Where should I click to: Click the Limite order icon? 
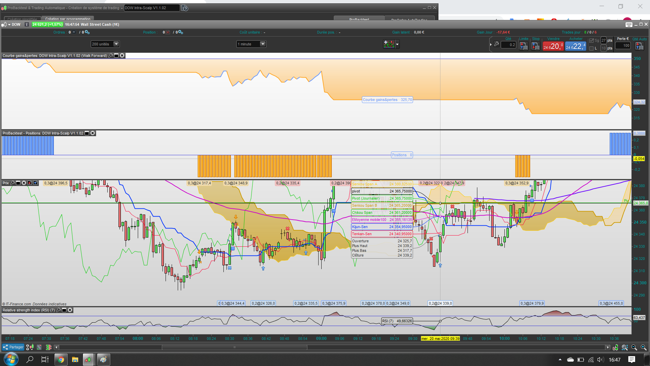click(523, 46)
